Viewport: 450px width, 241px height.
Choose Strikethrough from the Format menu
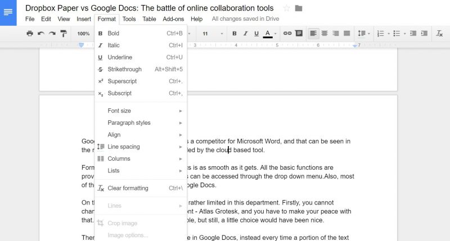point(141,69)
